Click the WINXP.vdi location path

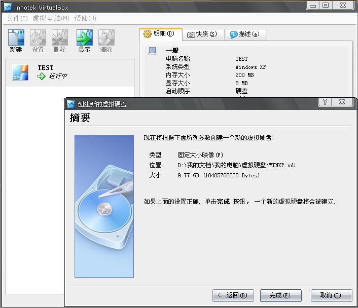[237, 165]
